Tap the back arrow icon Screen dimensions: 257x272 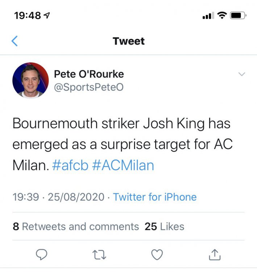pyautogui.click(x=14, y=41)
